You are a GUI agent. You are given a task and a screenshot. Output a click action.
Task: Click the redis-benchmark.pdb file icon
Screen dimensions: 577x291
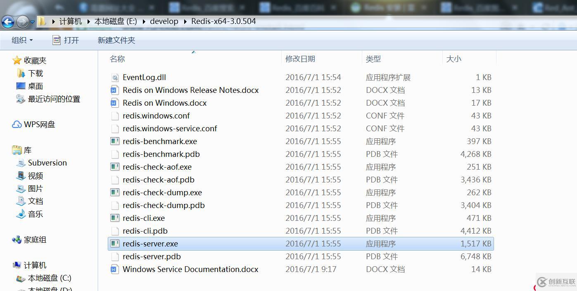[x=115, y=154]
